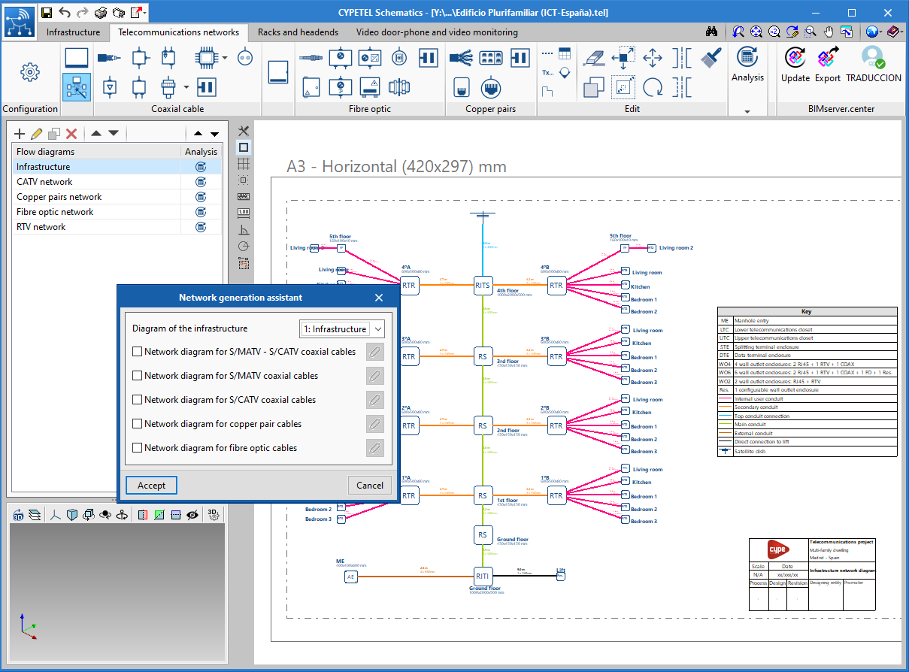Click the keyboard coordinate input icon
Screen dimensions: 909x672
click(244, 197)
